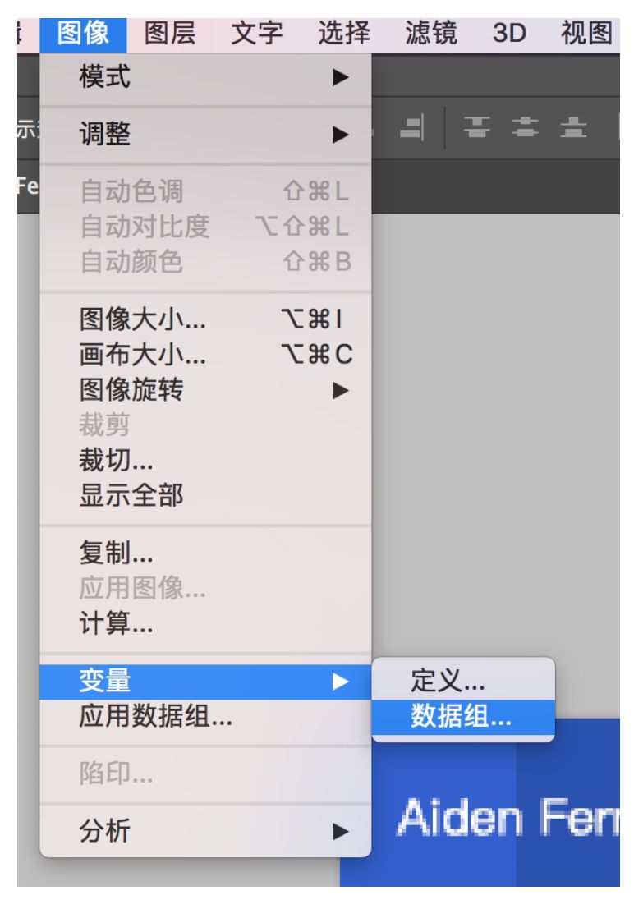
Task: Open the 图层 menu in the menu bar
Action: coord(169,33)
